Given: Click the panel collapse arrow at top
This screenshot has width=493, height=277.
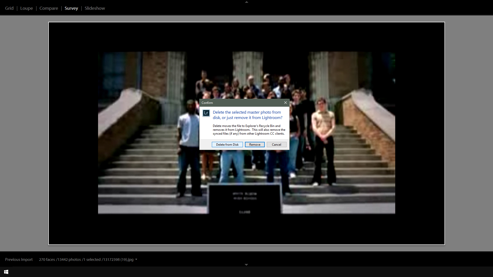Looking at the screenshot, I should pos(246,2).
